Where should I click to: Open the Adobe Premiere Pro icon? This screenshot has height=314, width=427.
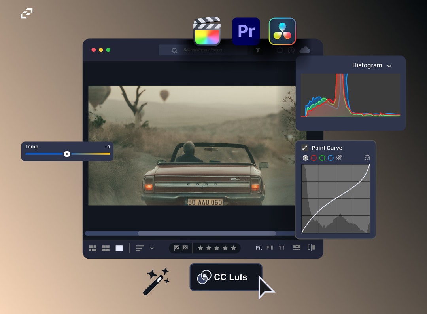pos(246,30)
